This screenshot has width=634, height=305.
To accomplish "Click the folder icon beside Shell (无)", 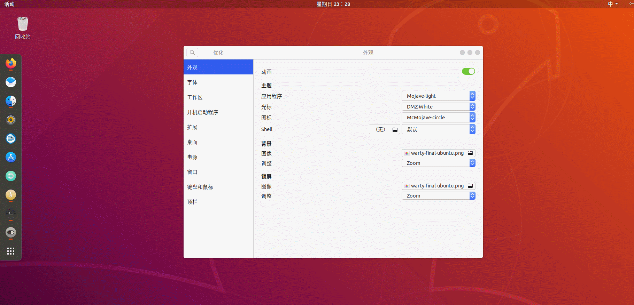I will (395, 129).
